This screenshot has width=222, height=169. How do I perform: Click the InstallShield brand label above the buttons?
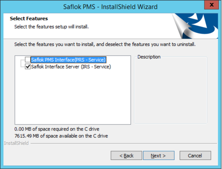pyautogui.click(x=16, y=143)
